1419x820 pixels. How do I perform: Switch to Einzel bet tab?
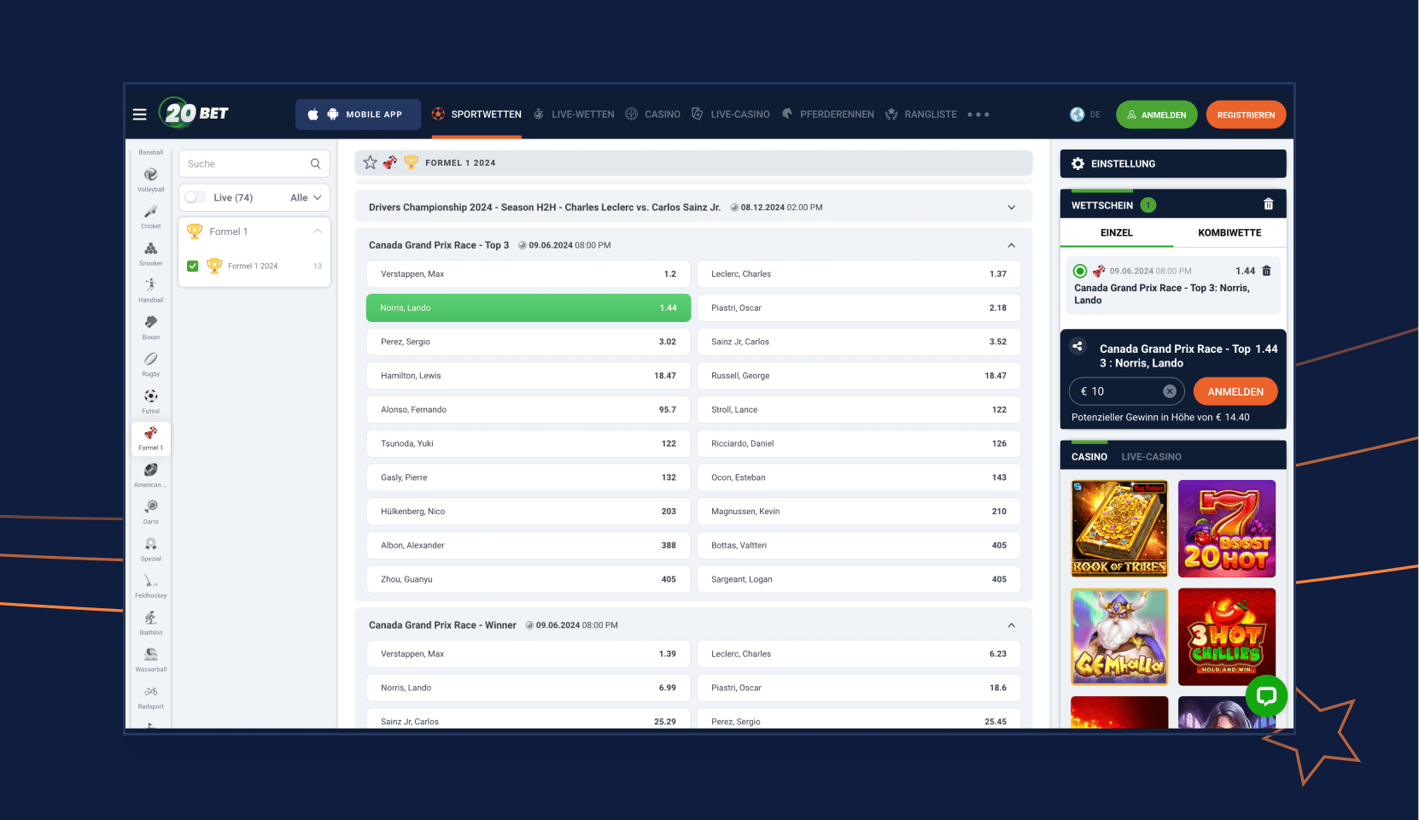pos(1117,232)
